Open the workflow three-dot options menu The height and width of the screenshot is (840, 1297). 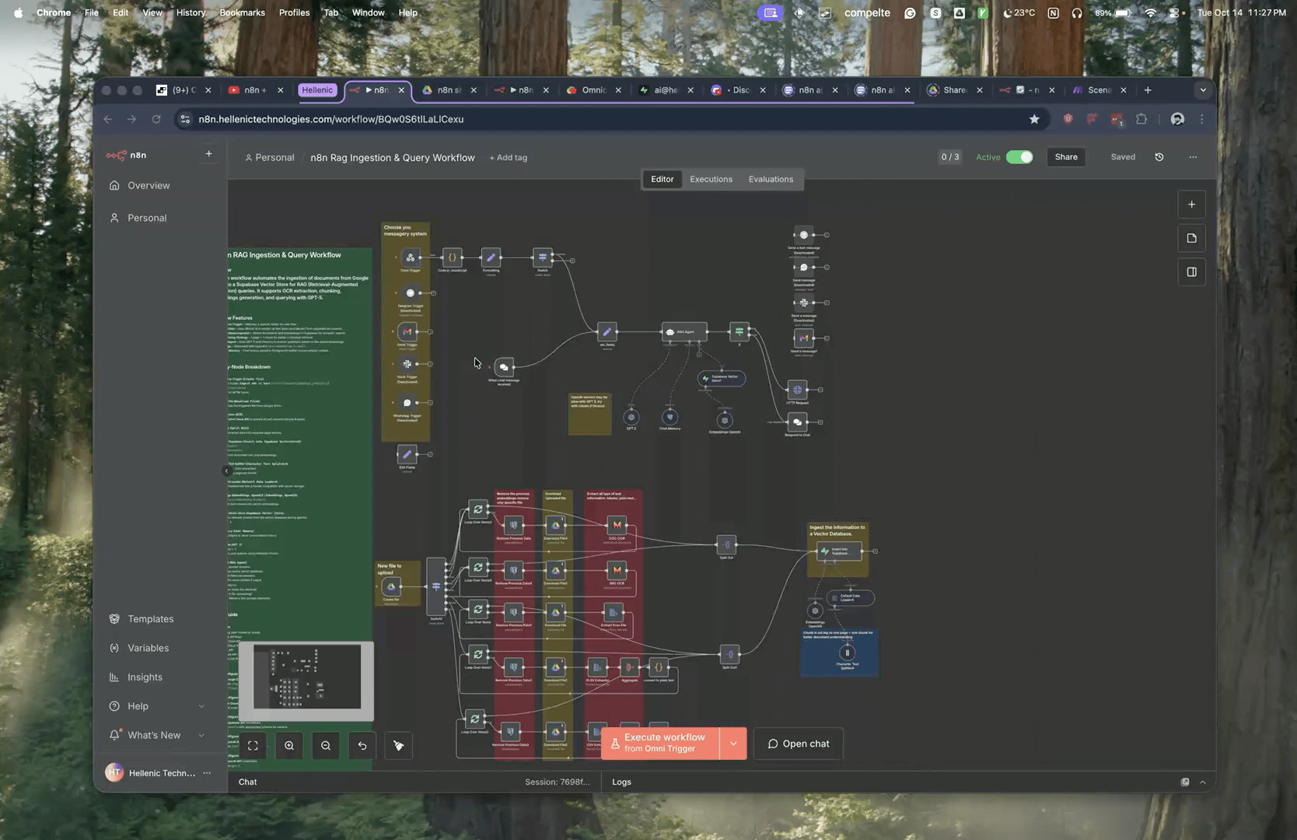(x=1193, y=157)
